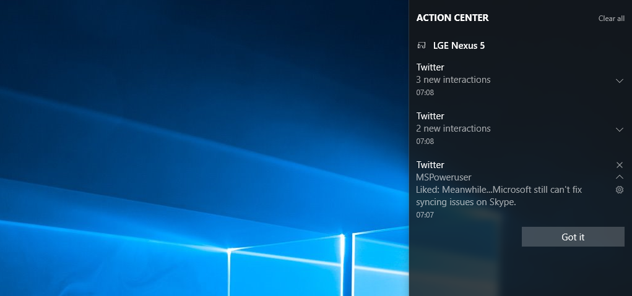This screenshot has height=296, width=632.
Task: Click the MSPoweruser sender name
Action: click(x=444, y=177)
